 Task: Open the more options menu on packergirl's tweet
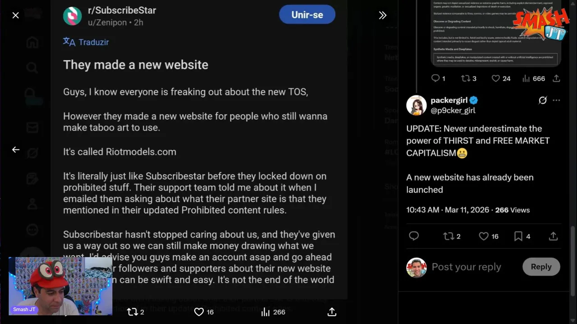click(x=556, y=100)
